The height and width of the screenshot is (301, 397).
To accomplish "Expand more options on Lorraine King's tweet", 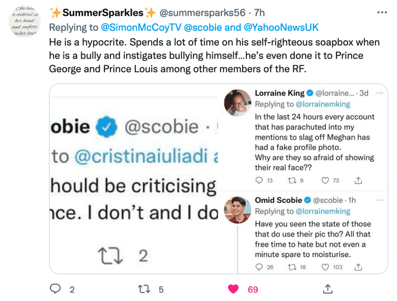I will pos(379,93).
